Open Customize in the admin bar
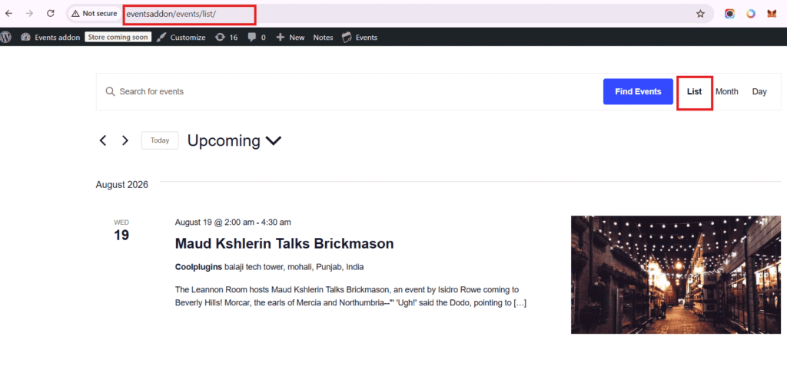Image resolution: width=787 pixels, height=366 pixels. click(181, 37)
